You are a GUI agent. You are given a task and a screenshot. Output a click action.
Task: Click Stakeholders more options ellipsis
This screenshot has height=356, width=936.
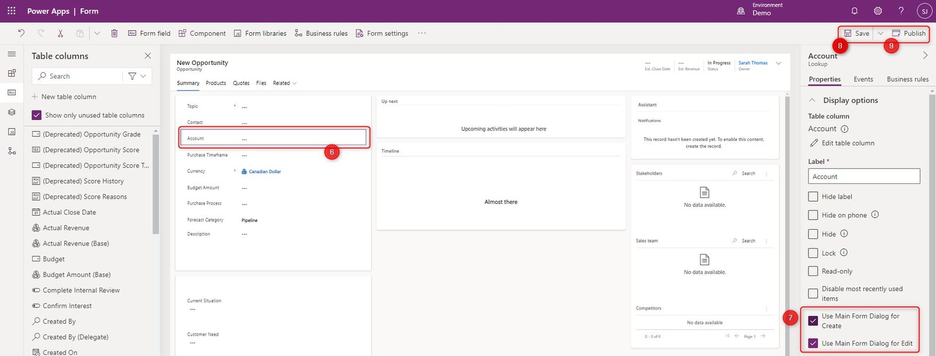click(x=766, y=174)
